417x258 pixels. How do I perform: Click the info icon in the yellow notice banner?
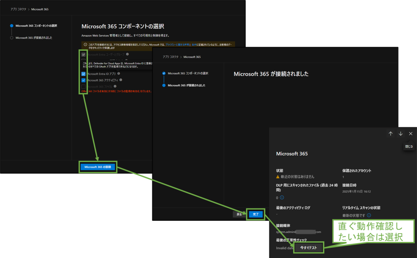coord(85,45)
